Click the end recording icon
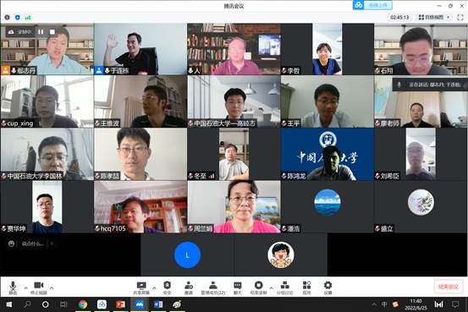 coord(258,287)
